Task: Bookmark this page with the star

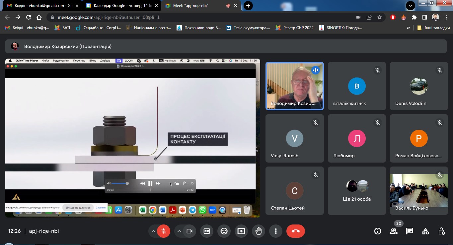Action: (x=380, y=17)
